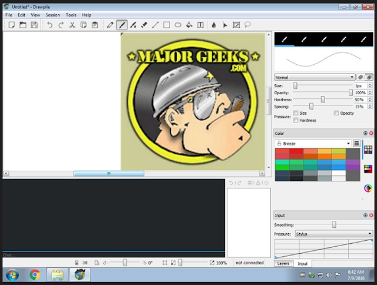This screenshot has width=377, height=285.
Task: Select the Brush tool
Action: coord(122,25)
